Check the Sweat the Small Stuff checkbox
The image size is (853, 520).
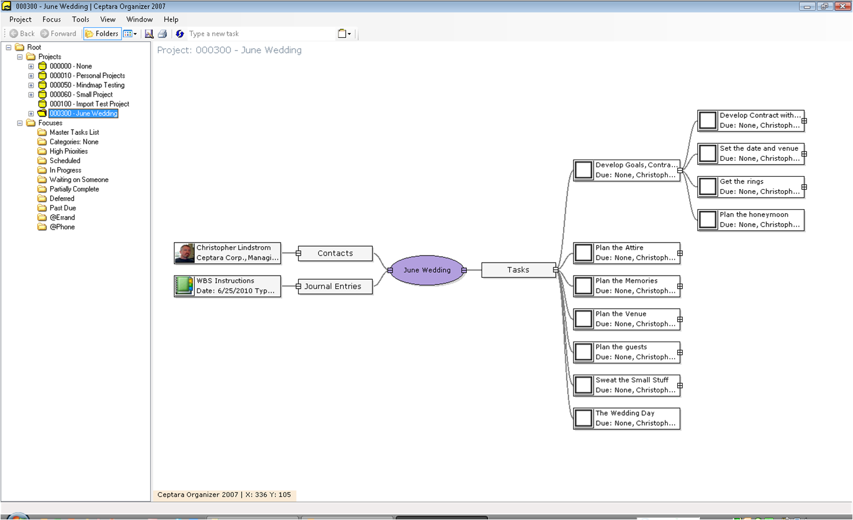click(x=584, y=385)
